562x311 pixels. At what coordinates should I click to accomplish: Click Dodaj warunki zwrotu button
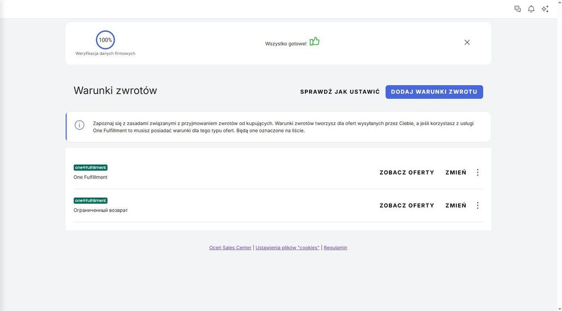tap(434, 92)
